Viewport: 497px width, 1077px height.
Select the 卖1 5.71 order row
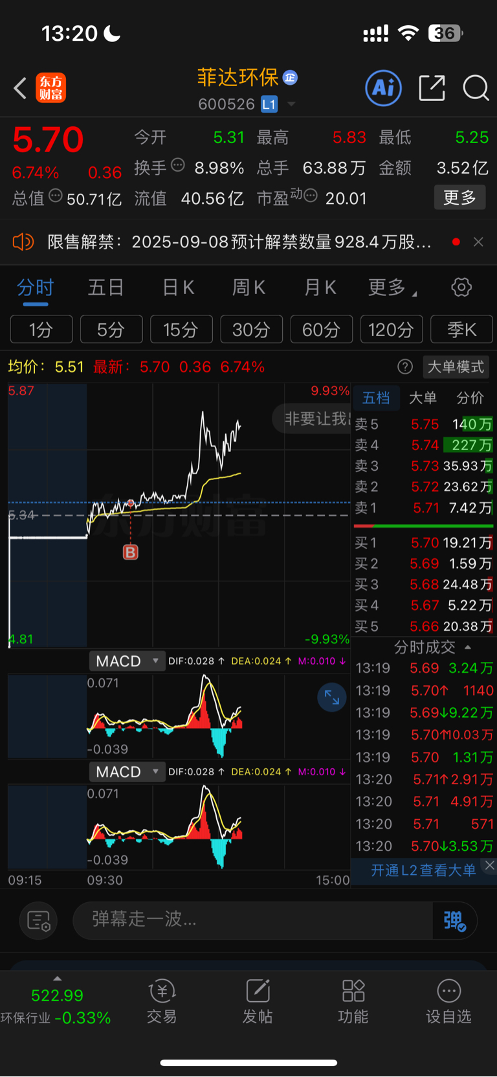424,508
